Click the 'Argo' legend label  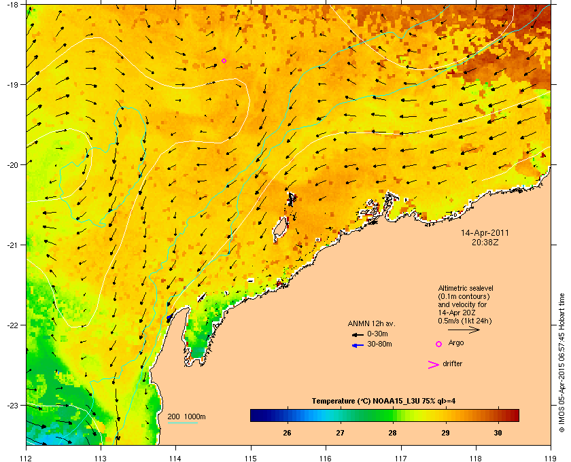[456, 342]
